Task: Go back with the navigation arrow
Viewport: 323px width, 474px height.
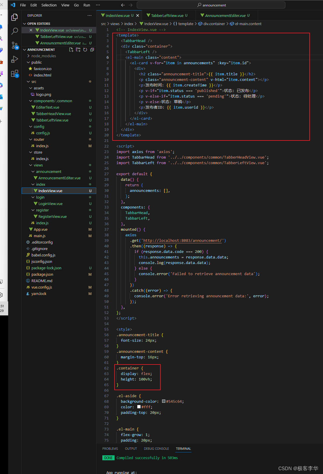Action: click(x=123, y=5)
